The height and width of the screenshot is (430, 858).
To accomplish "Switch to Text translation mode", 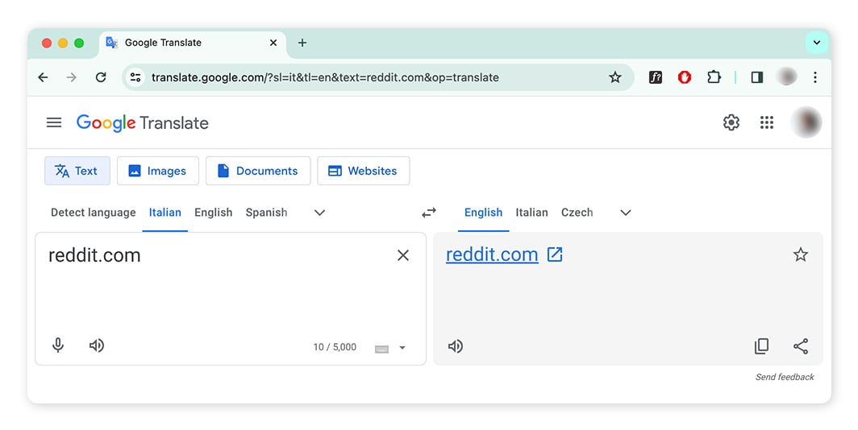I will [x=77, y=171].
